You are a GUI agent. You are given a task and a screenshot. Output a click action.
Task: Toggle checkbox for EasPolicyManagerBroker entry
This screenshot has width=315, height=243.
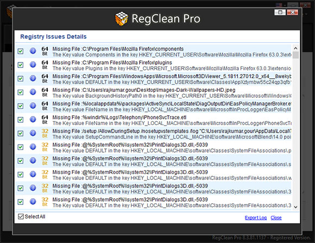click(x=20, y=106)
